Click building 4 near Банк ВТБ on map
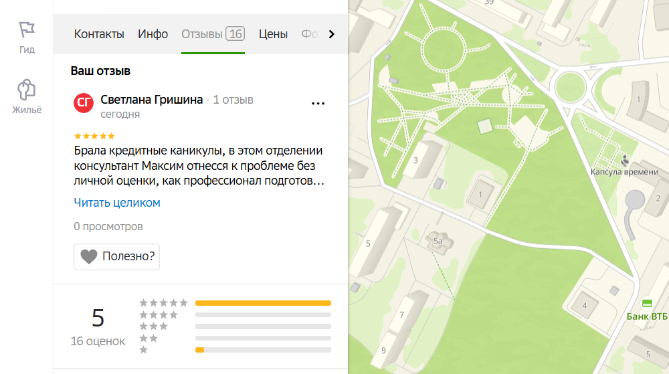The height and width of the screenshot is (374, 669). [x=585, y=305]
